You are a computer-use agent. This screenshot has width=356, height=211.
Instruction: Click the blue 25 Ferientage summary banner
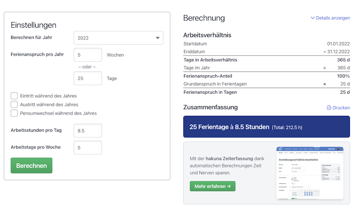point(267,127)
